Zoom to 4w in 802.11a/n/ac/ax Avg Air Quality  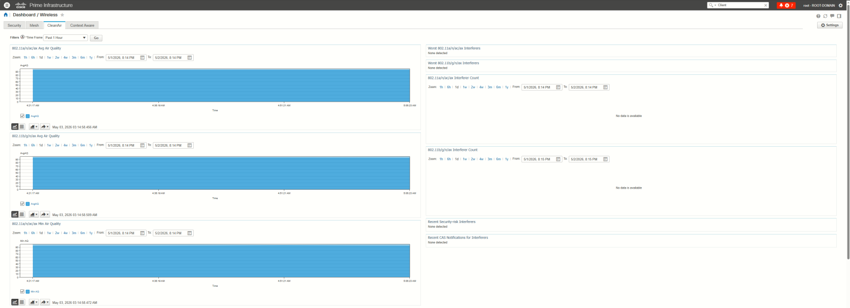(x=65, y=58)
